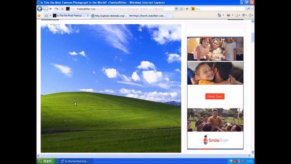Click the red Meet Davi button
The height and width of the screenshot is (164, 291).
pos(215,96)
